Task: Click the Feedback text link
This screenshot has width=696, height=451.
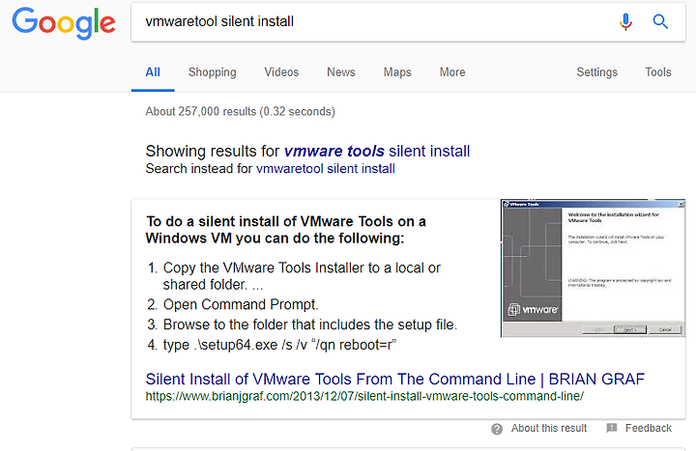Action: point(648,428)
